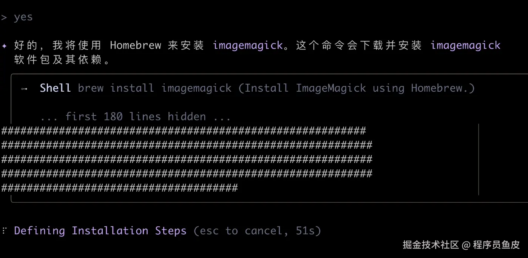
Task: Click the second purple imagemagick keyword
Action: coord(465,46)
